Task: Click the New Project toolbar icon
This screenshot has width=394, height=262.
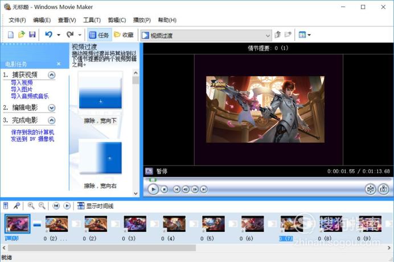Action: click(11, 35)
